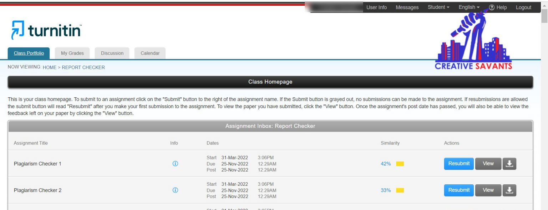Click the Turnitin logo

[46, 30]
